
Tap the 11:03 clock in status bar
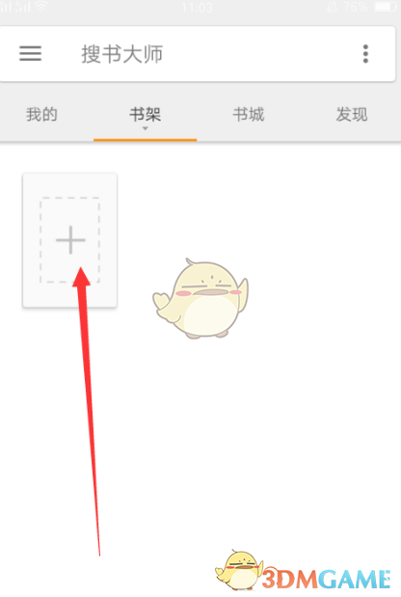tap(197, 8)
